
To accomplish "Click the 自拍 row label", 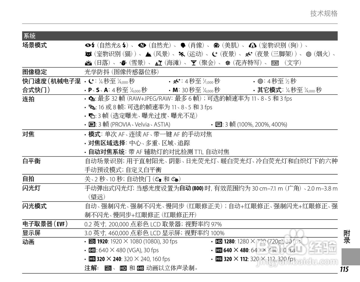I will pyautogui.click(x=28, y=179).
